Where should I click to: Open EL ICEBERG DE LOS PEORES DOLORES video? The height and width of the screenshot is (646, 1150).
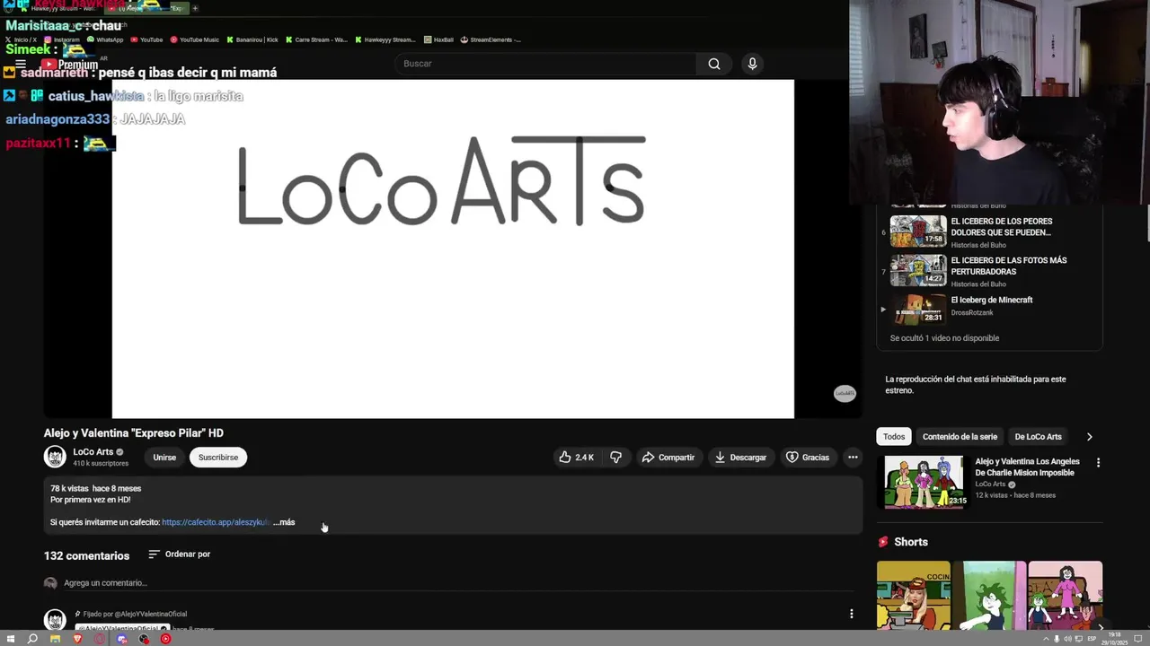[990, 231]
